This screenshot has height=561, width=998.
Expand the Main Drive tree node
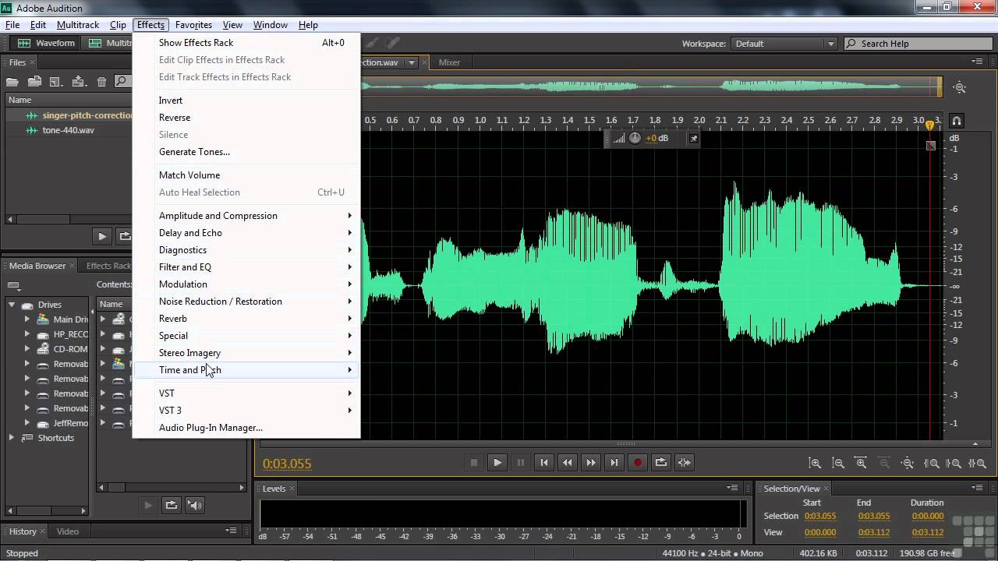(27, 319)
